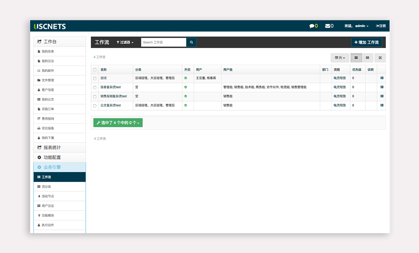
Task: Click the search magnifier button
Action: (191, 42)
